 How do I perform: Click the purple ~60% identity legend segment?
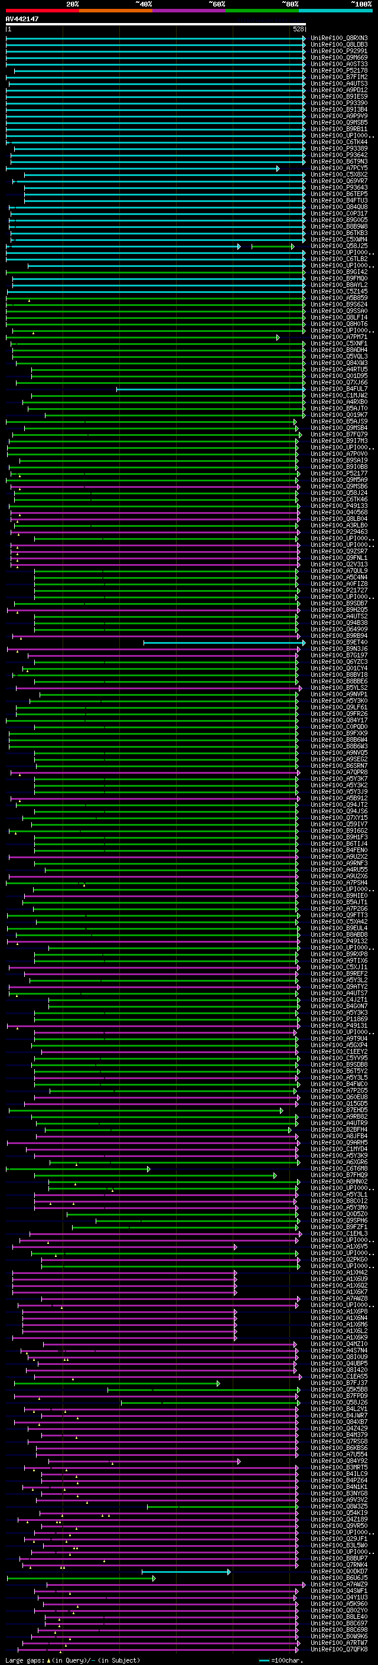[188, 11]
